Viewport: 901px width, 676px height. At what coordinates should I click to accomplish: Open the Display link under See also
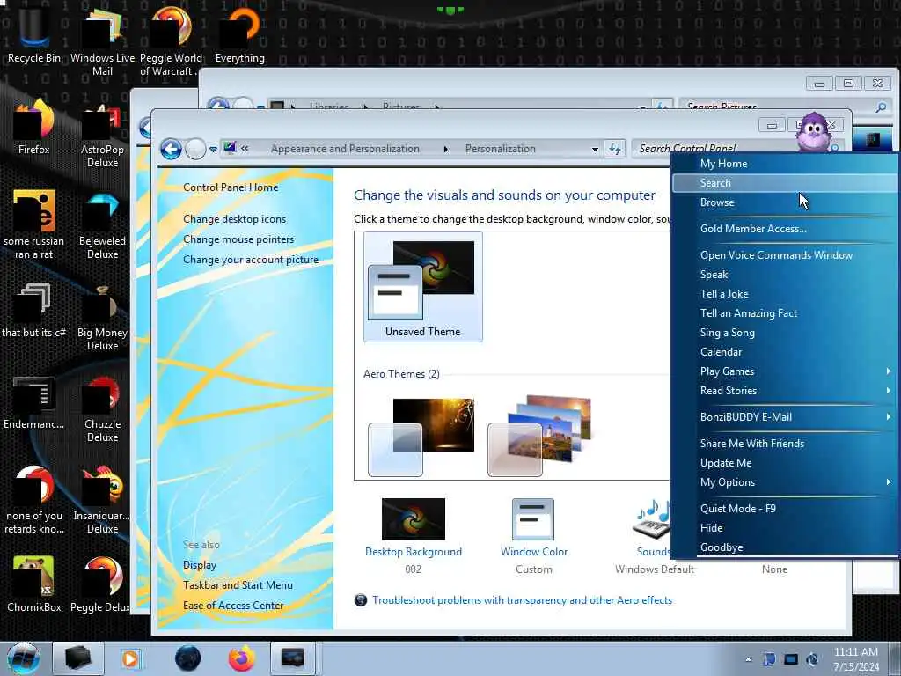pyautogui.click(x=200, y=565)
